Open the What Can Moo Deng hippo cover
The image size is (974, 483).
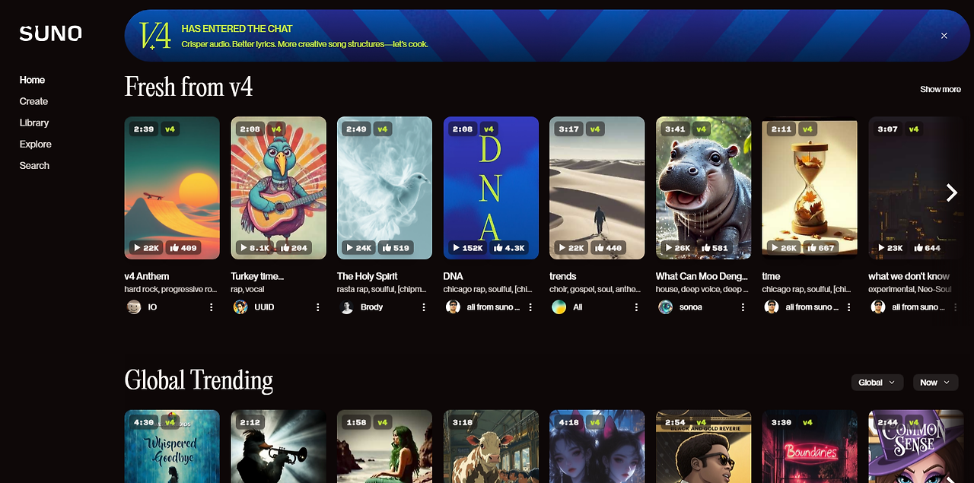coord(703,188)
